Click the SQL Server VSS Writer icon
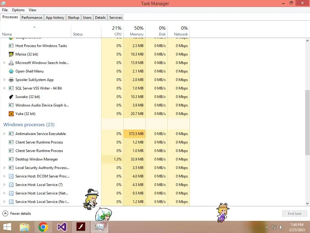This screenshot has height=233, width=310. point(11,88)
